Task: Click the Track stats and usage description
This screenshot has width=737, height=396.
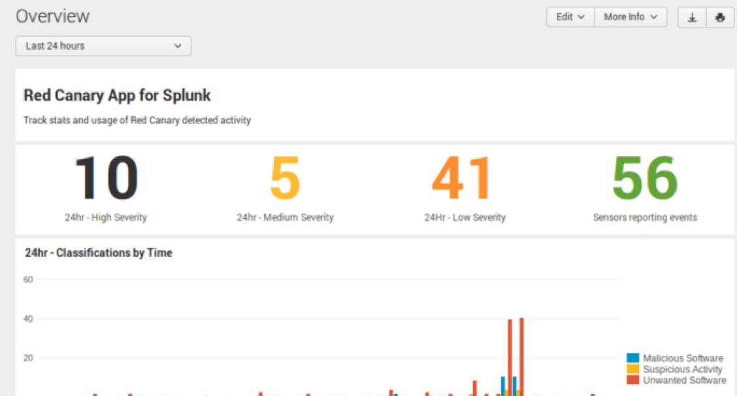Action: click(137, 120)
